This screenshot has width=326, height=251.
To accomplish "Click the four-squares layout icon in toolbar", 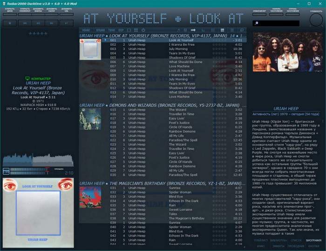I will click(x=136, y=30).
